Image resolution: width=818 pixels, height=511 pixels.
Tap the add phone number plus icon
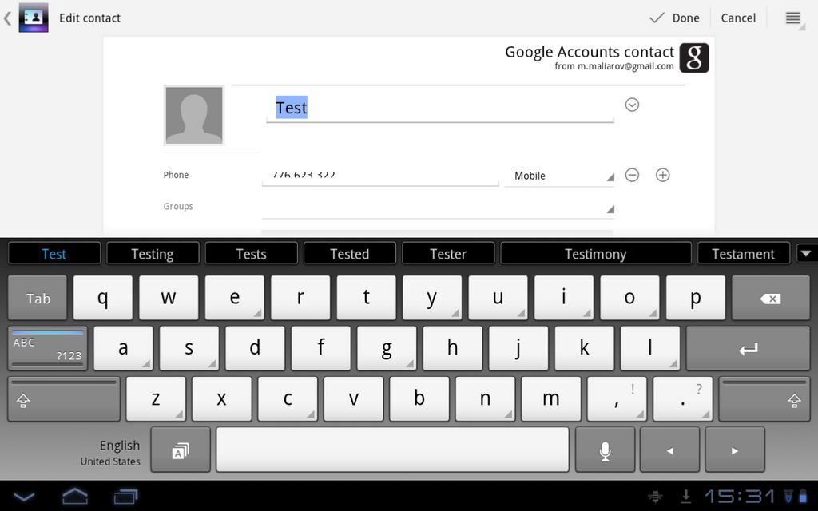662,175
